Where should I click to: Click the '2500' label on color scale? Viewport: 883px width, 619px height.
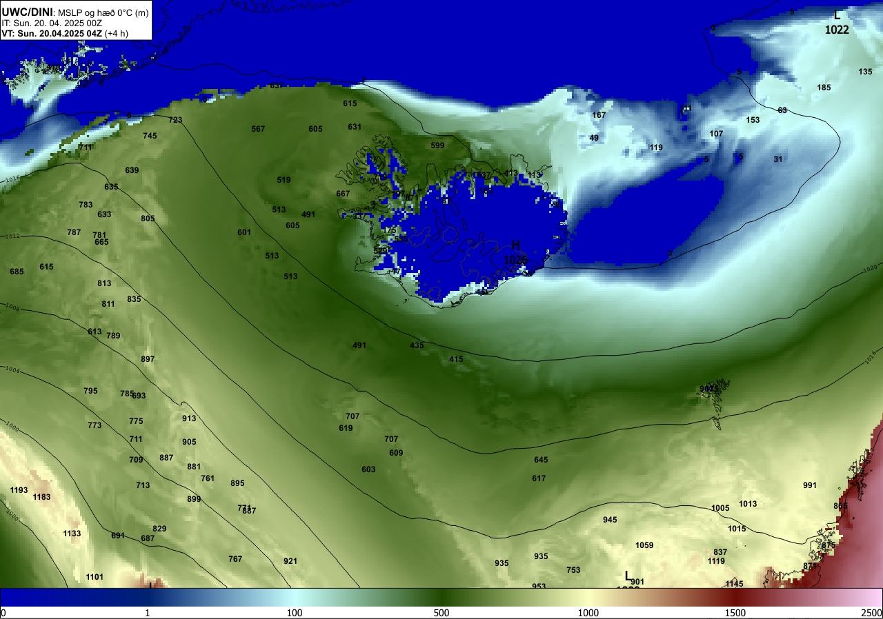click(x=872, y=613)
